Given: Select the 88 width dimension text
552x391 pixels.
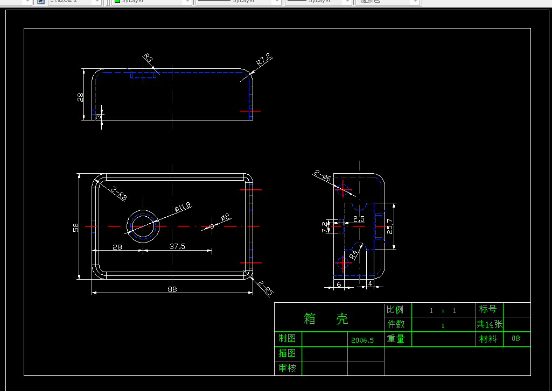Looking at the screenshot, I should tap(172, 289).
